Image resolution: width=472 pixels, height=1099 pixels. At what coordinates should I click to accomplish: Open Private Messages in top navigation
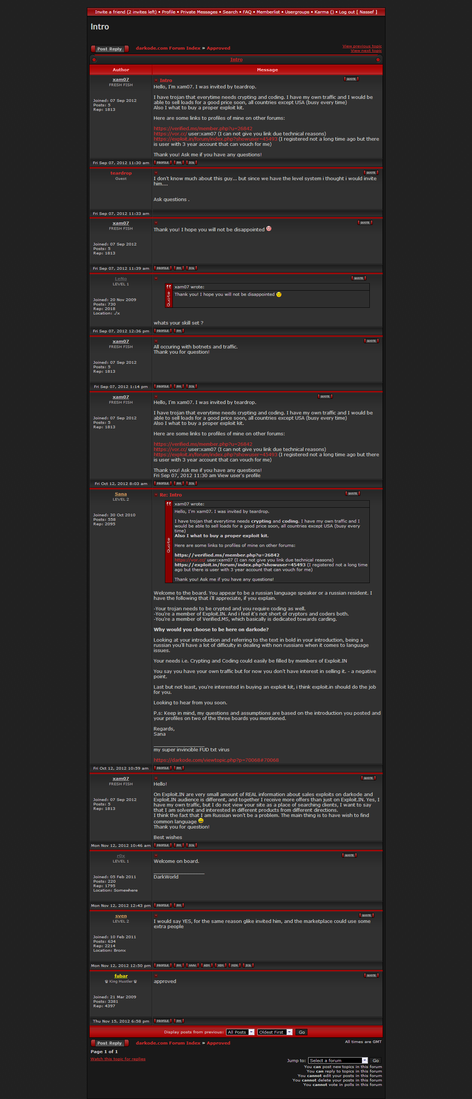click(199, 12)
